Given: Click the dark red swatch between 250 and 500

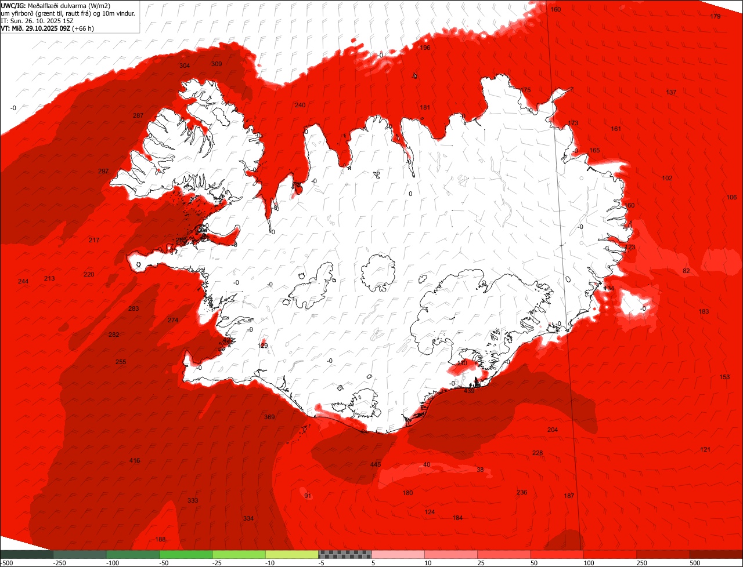Looking at the screenshot, I should pos(663,554).
